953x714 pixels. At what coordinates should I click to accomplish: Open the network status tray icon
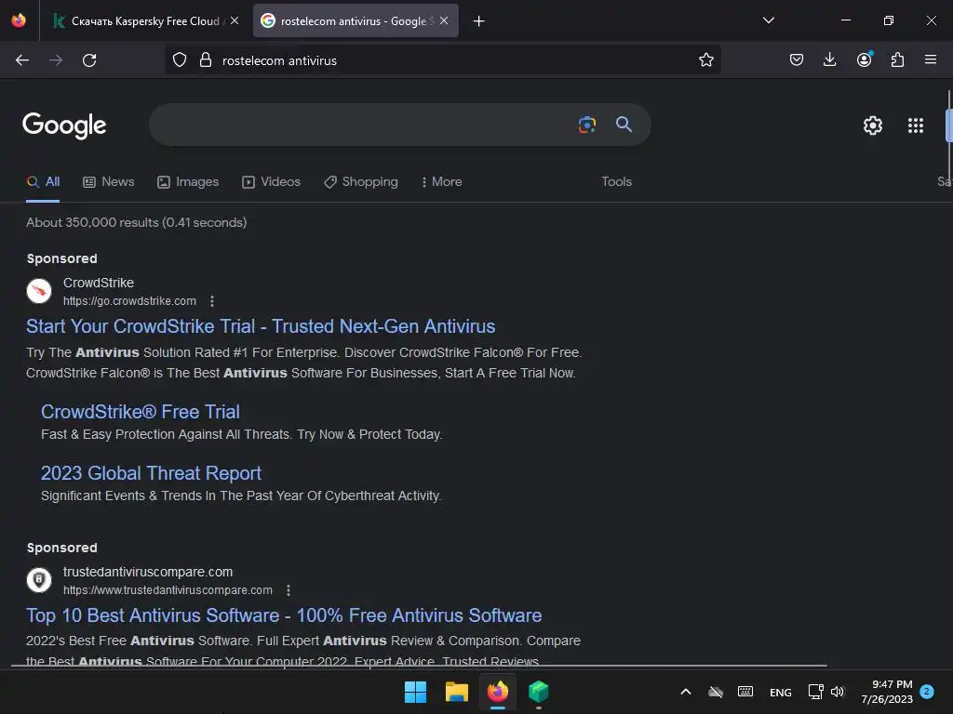point(815,692)
